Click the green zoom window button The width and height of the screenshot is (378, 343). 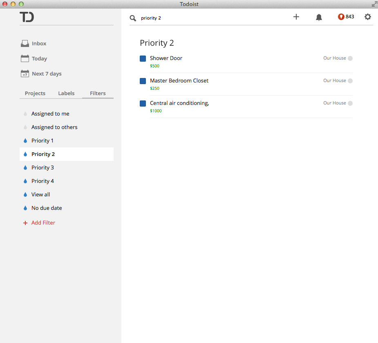(x=21, y=4)
